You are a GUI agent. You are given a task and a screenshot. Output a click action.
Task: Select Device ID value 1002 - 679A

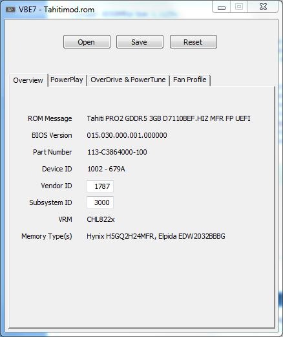click(106, 169)
